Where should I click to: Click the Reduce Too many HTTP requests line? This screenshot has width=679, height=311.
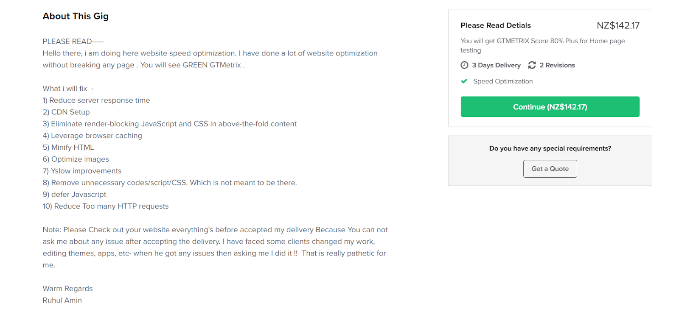(x=106, y=206)
